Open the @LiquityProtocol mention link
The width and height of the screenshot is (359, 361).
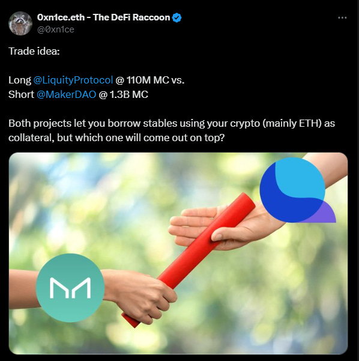[x=73, y=80]
